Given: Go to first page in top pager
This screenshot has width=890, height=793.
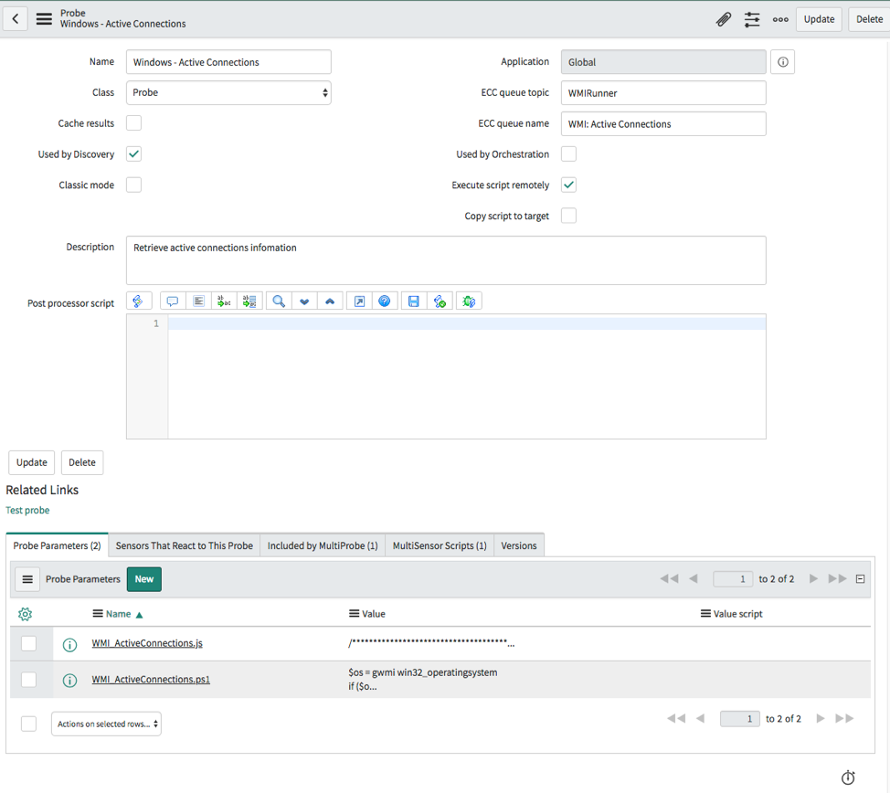Looking at the screenshot, I should click(670, 578).
